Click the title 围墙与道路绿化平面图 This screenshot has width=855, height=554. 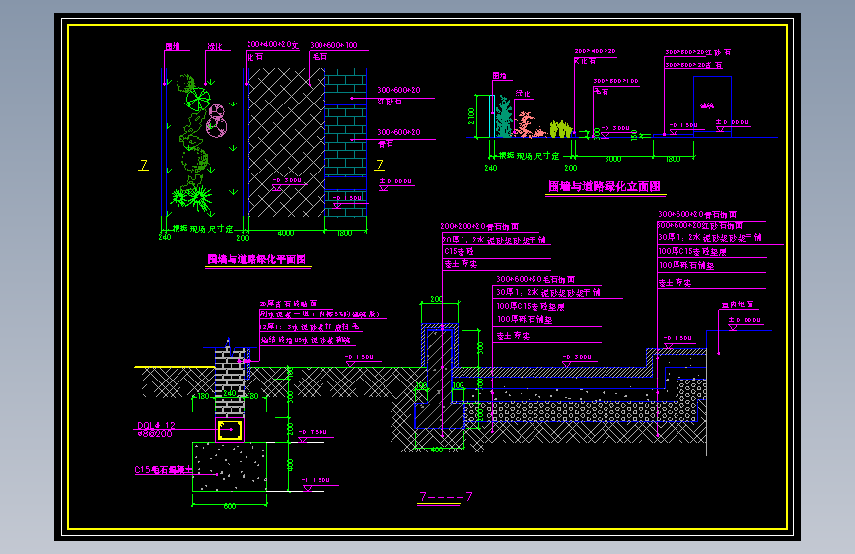(x=256, y=259)
